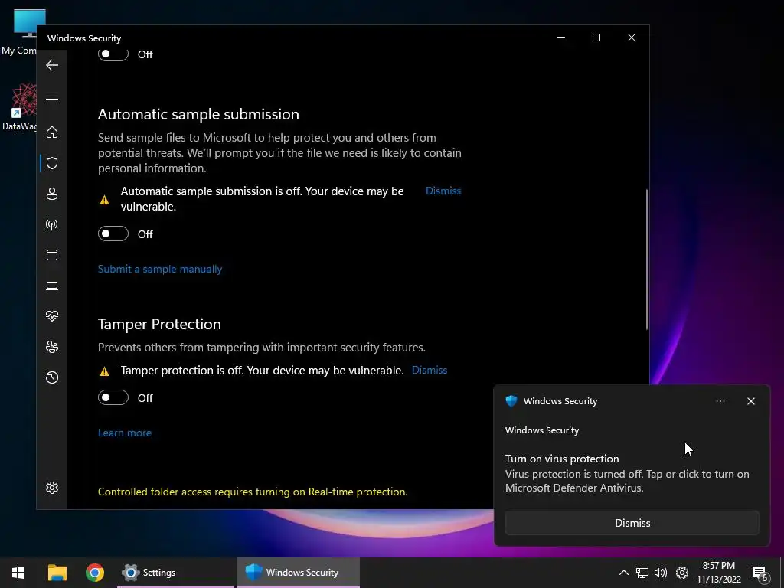Open the Home icon in sidebar
Screen dimensions: 784x588
coord(52,132)
